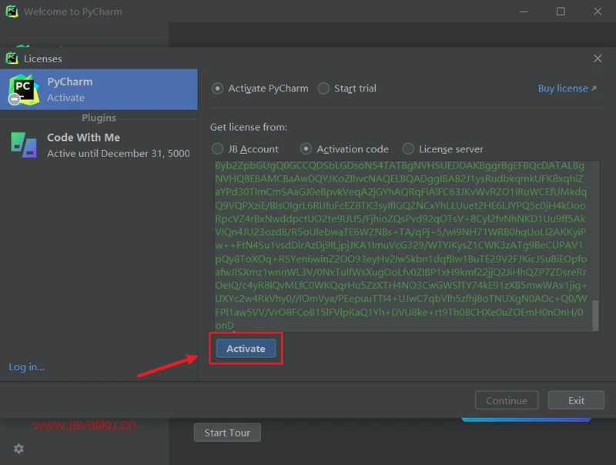Open the Buy license link
Image resolution: width=616 pixels, height=465 pixels.
(567, 89)
